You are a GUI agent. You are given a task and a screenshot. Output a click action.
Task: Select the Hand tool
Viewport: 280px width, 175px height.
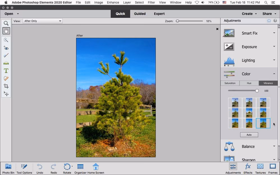click(x=6, y=31)
